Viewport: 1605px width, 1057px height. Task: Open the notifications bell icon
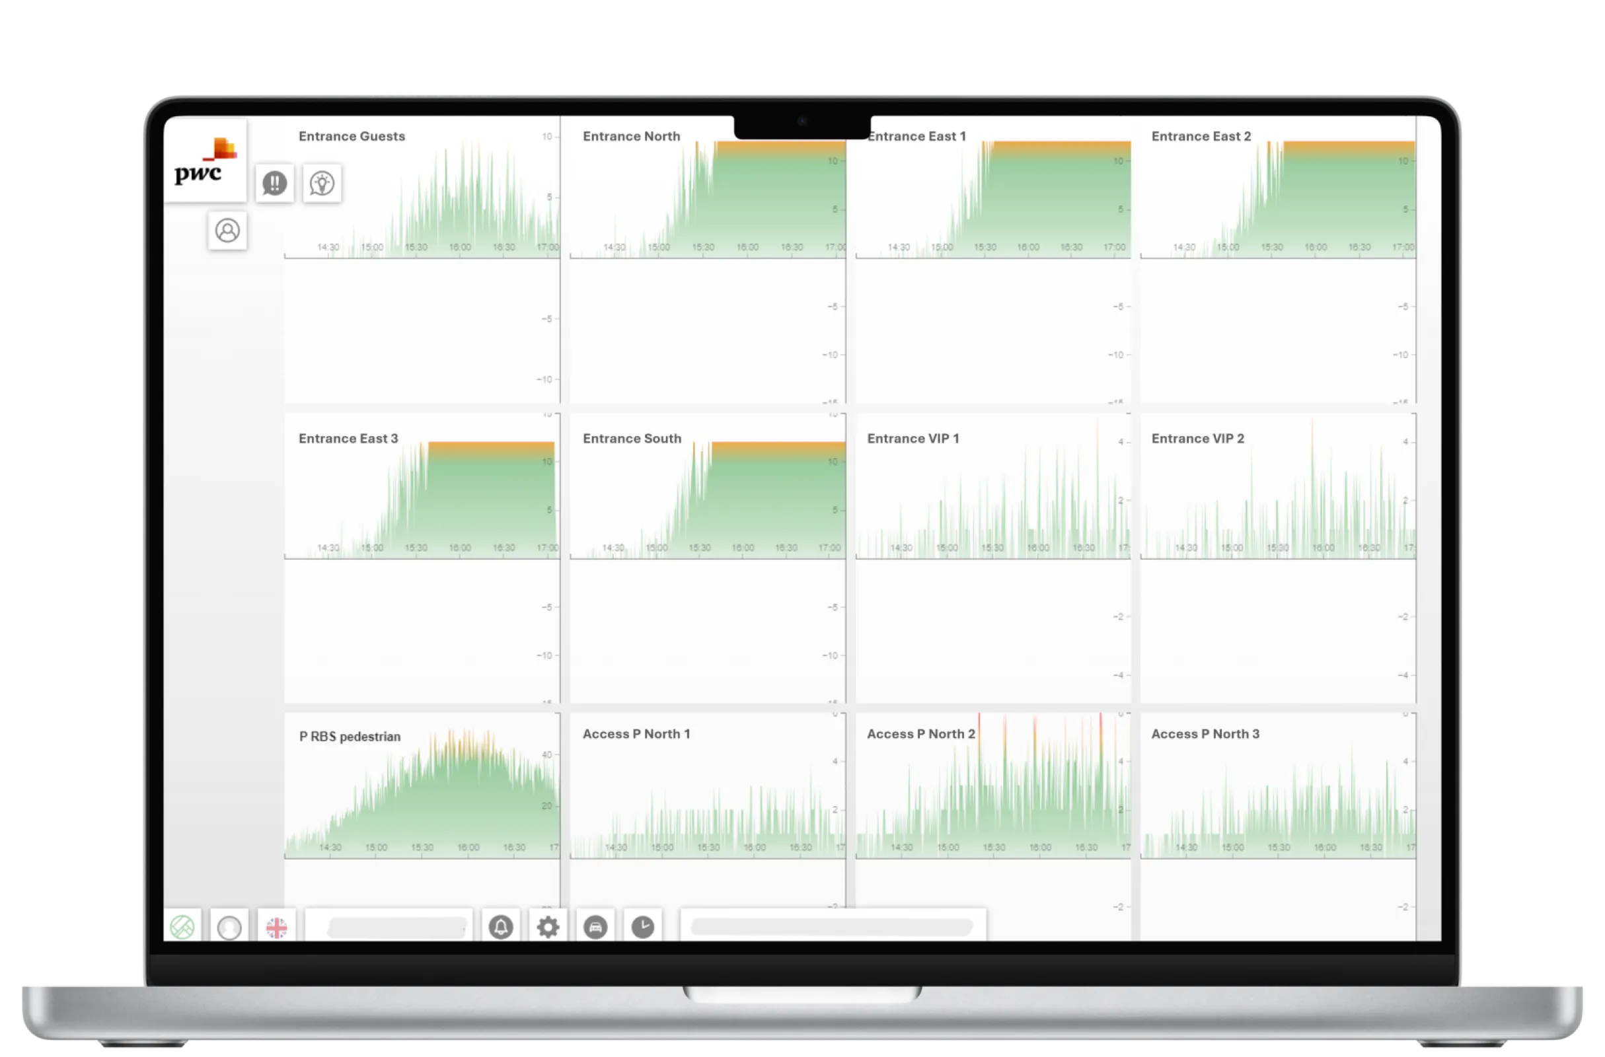(500, 927)
